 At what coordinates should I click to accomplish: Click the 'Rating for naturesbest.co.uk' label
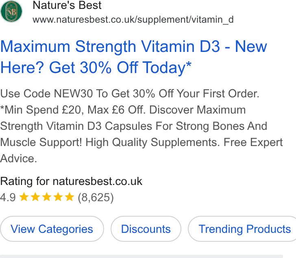coord(71,181)
